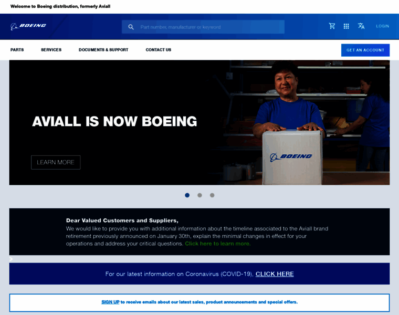Screen dimensions: 399x315
Task: Open the SERVICES menu
Action: tap(51, 50)
